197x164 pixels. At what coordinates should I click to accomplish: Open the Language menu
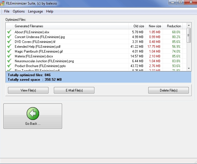tap(35, 11)
